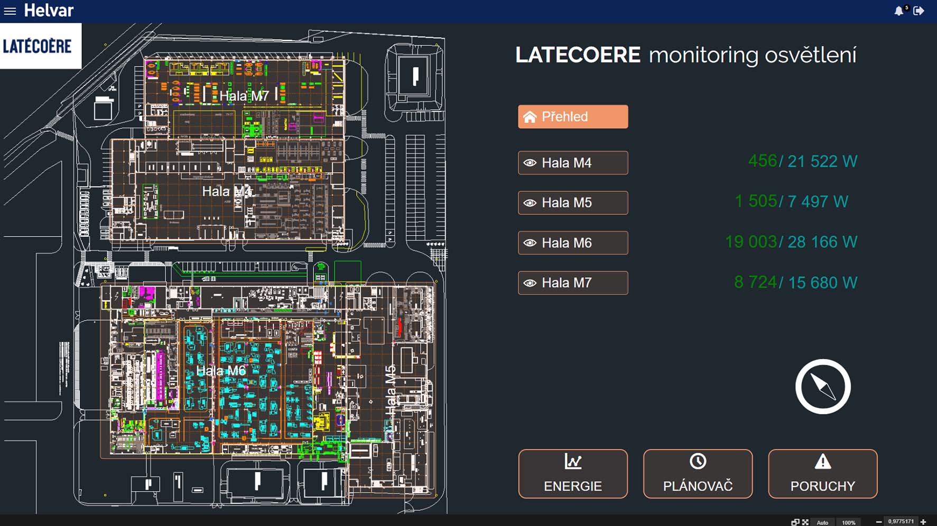This screenshot has height=526, width=937.
Task: Click the logout arrow icon
Action: 919,11
